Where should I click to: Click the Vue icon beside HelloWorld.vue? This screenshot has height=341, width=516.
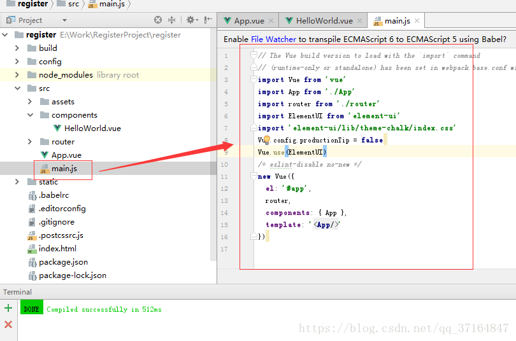point(57,128)
